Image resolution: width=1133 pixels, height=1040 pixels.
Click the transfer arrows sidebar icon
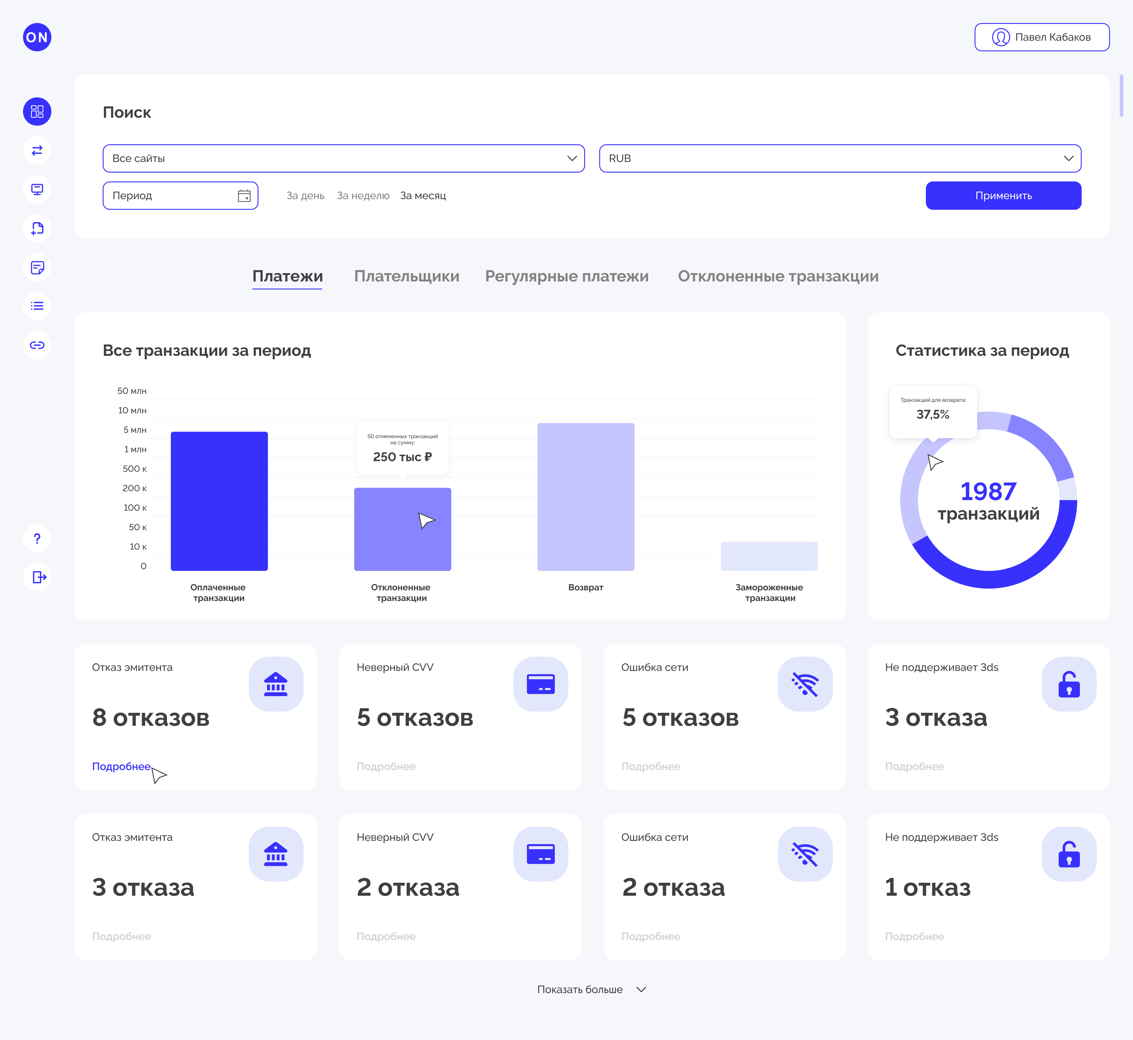(37, 150)
